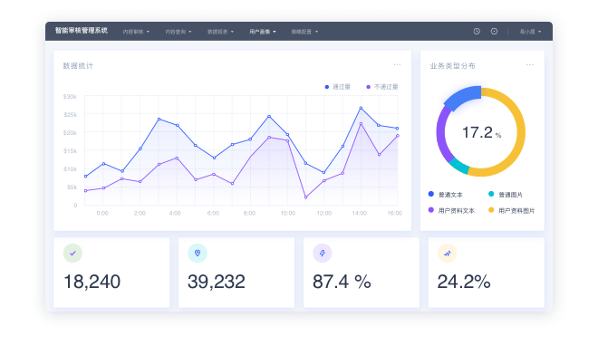The height and width of the screenshot is (355, 598).
Task: Click the 智能审核管理系统 title logo
Action: (82, 31)
